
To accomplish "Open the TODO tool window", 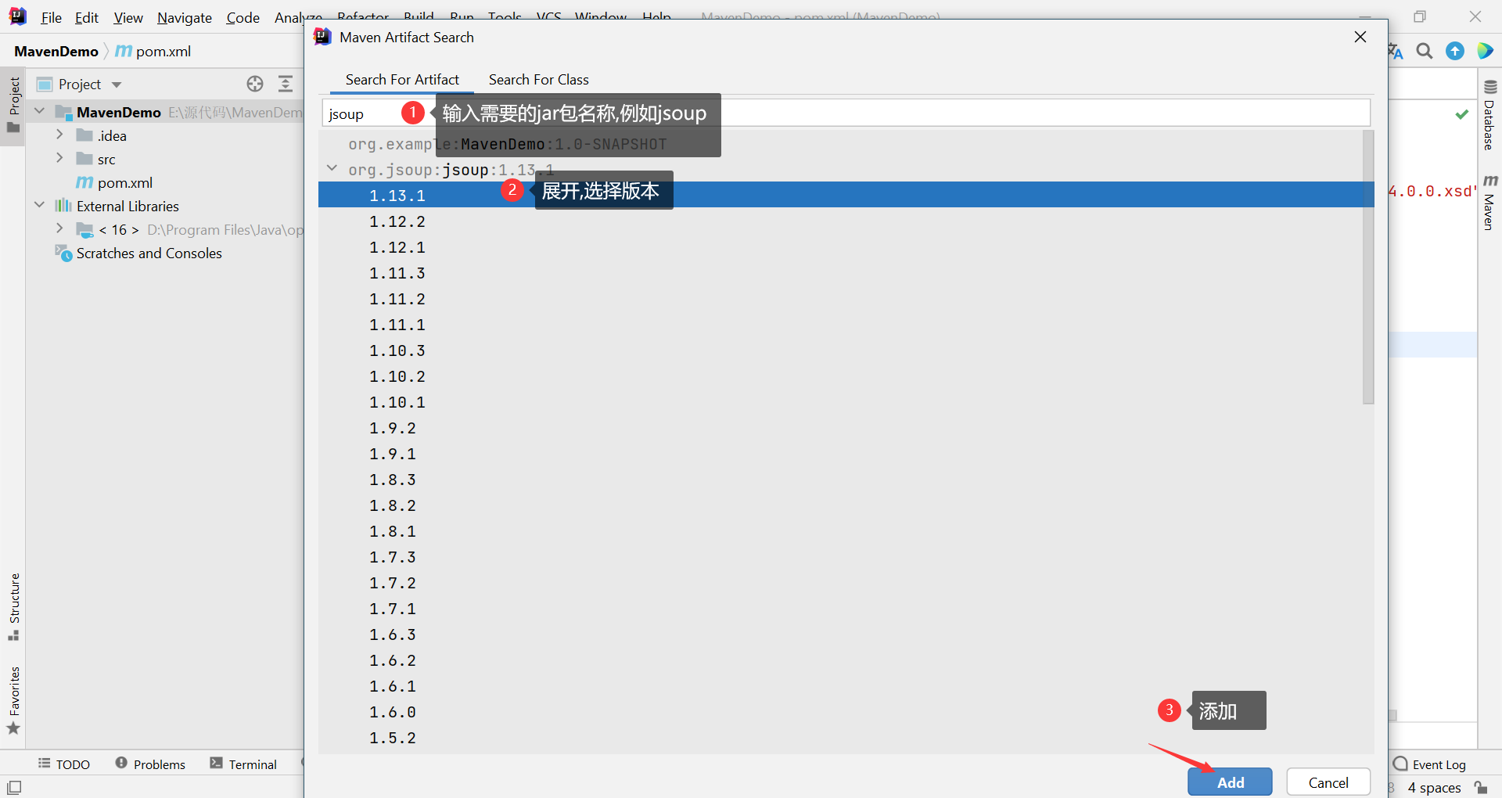I will coord(64,764).
